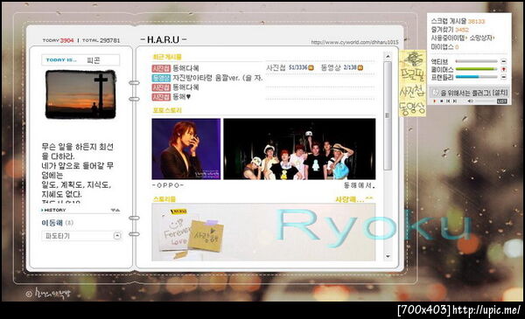This screenshot has width=525, height=319.
Task: Click the blue 프렌들리 progress bar
Action: pyautogui.click(x=477, y=77)
